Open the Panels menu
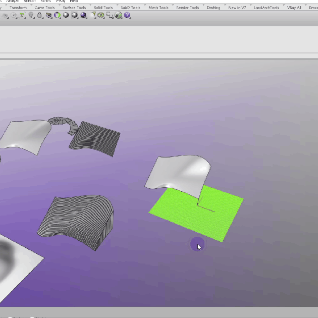318x318 pixels. click(x=45, y=2)
